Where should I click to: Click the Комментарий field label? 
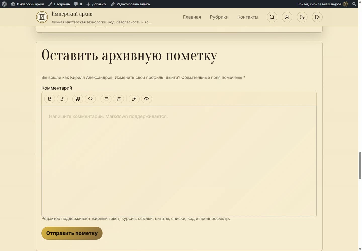pos(57,88)
